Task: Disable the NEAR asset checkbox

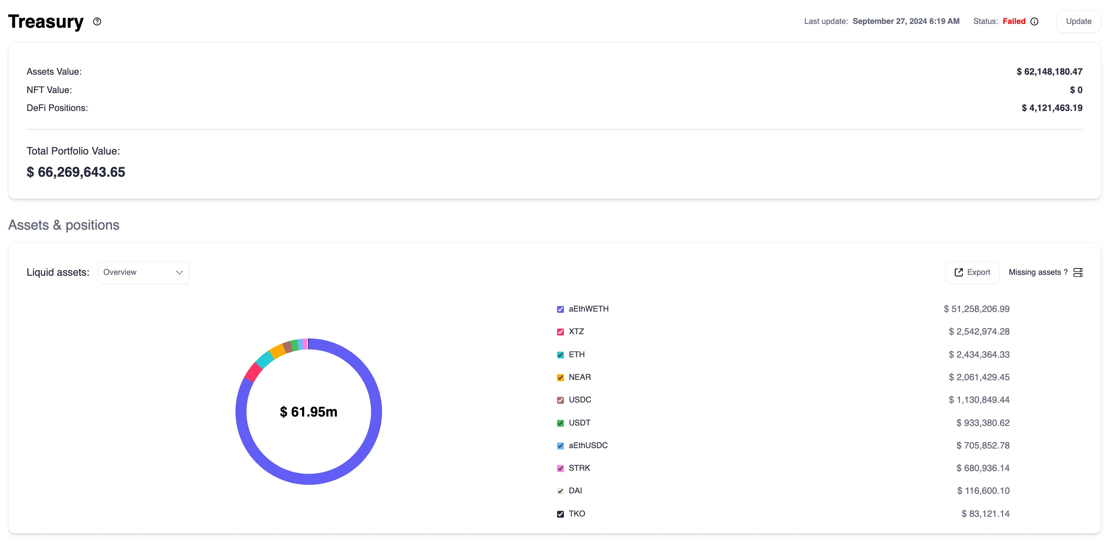Action: (560, 378)
